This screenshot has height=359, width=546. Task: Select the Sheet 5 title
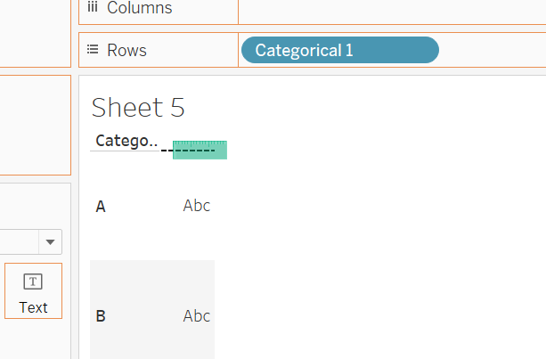[x=138, y=108]
